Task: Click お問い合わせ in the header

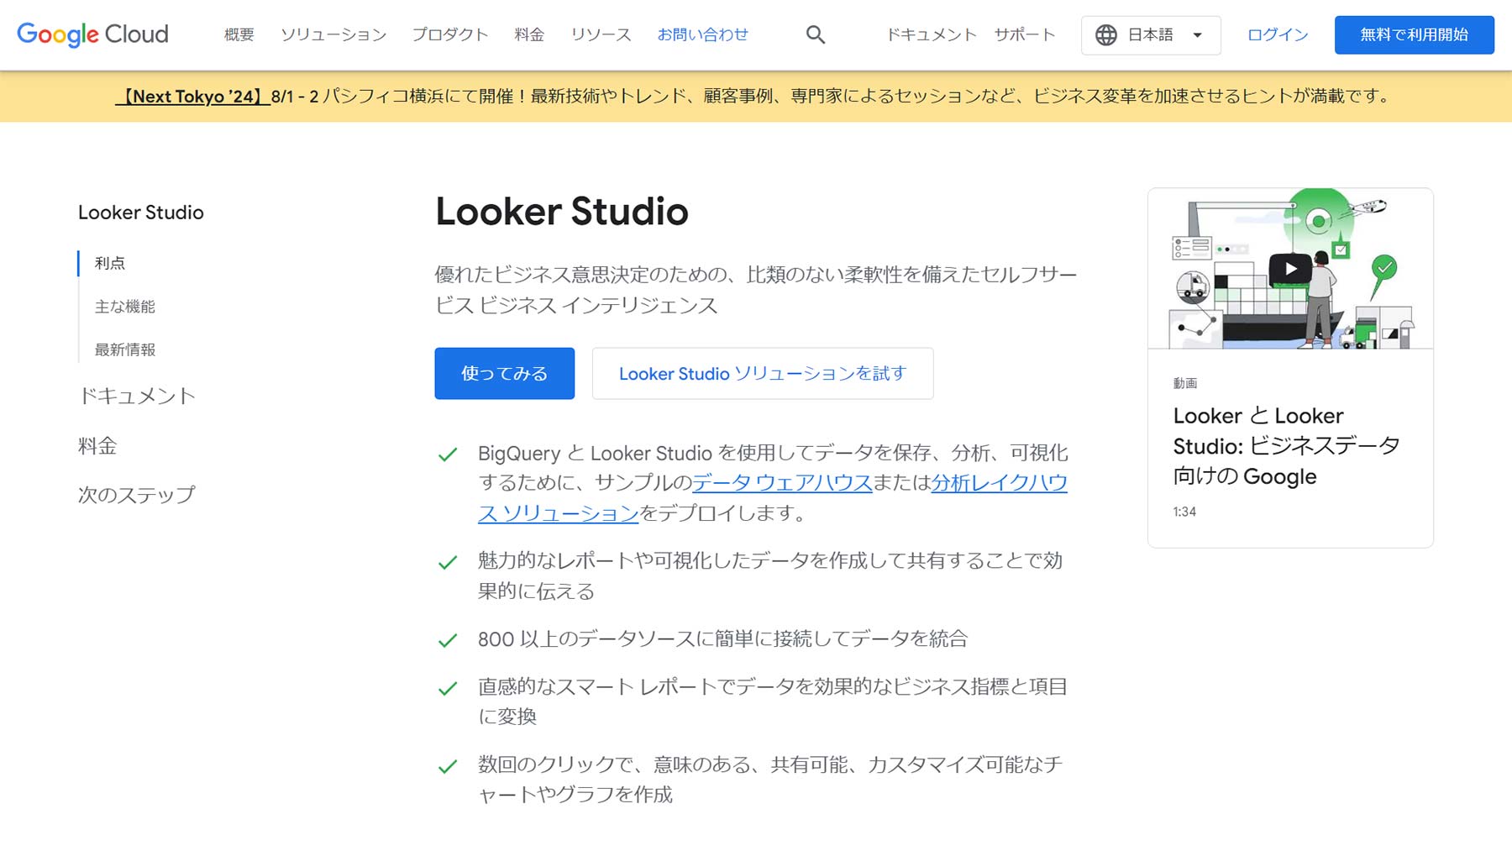Action: pyautogui.click(x=702, y=34)
